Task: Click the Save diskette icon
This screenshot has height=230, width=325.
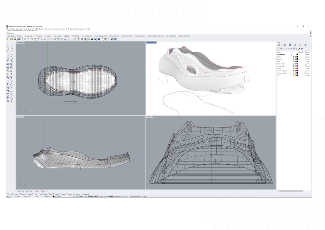Action: 15,39
